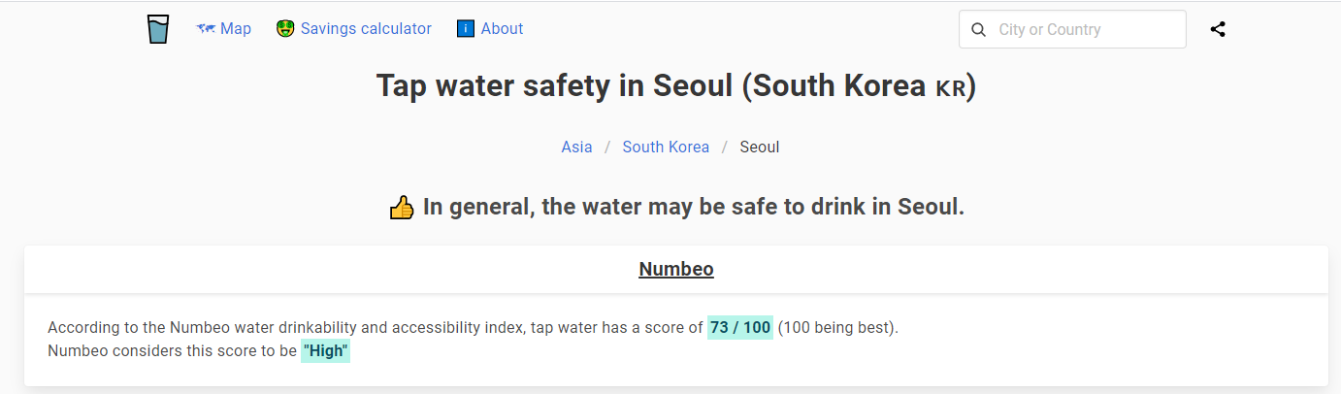
Task: Click the Tap water safety in Seoul heading
Action: (x=676, y=85)
